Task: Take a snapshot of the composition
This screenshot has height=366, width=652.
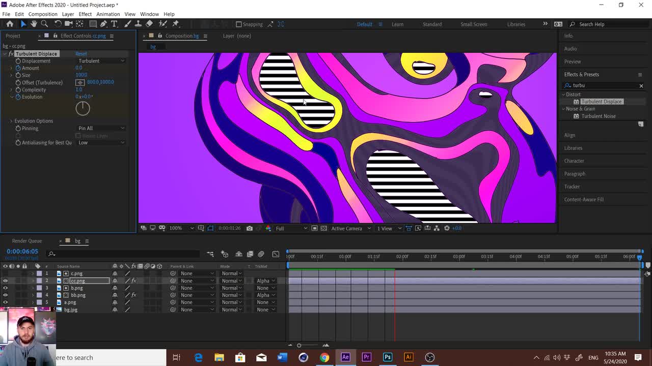Action: pyautogui.click(x=249, y=228)
